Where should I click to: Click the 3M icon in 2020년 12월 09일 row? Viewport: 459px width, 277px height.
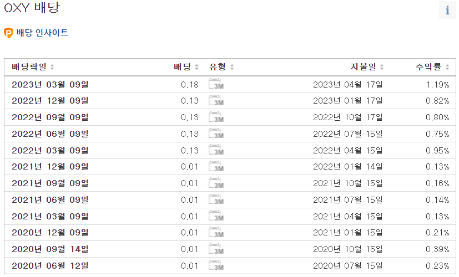(x=216, y=233)
